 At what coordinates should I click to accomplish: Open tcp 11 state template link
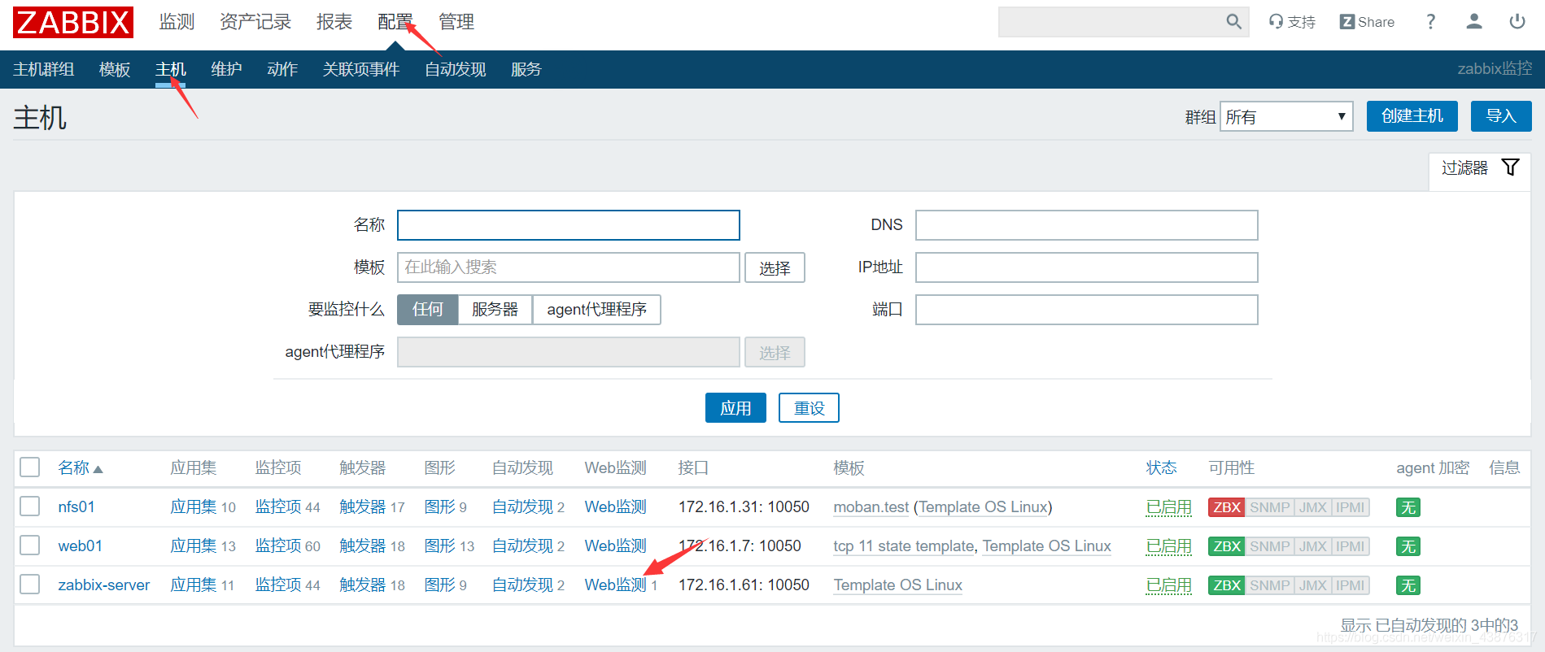[904, 546]
